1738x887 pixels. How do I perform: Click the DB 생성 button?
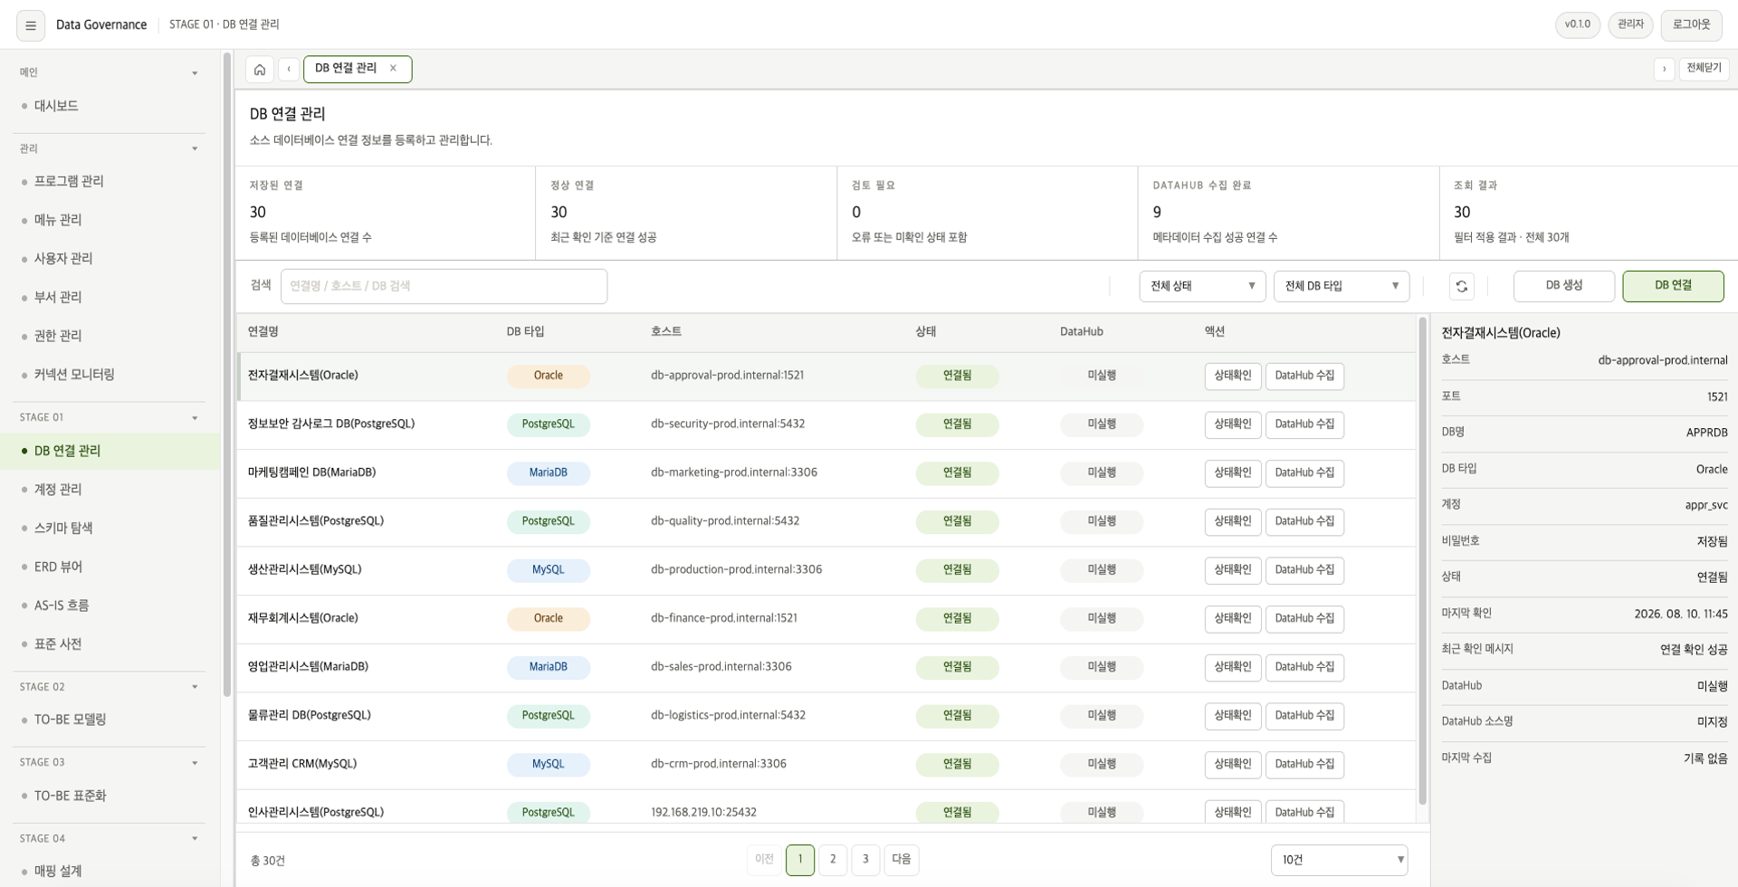1563,286
